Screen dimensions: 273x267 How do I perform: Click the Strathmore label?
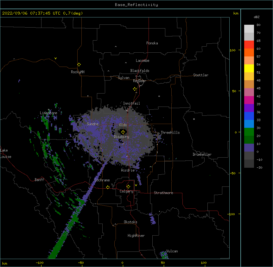[163, 193]
